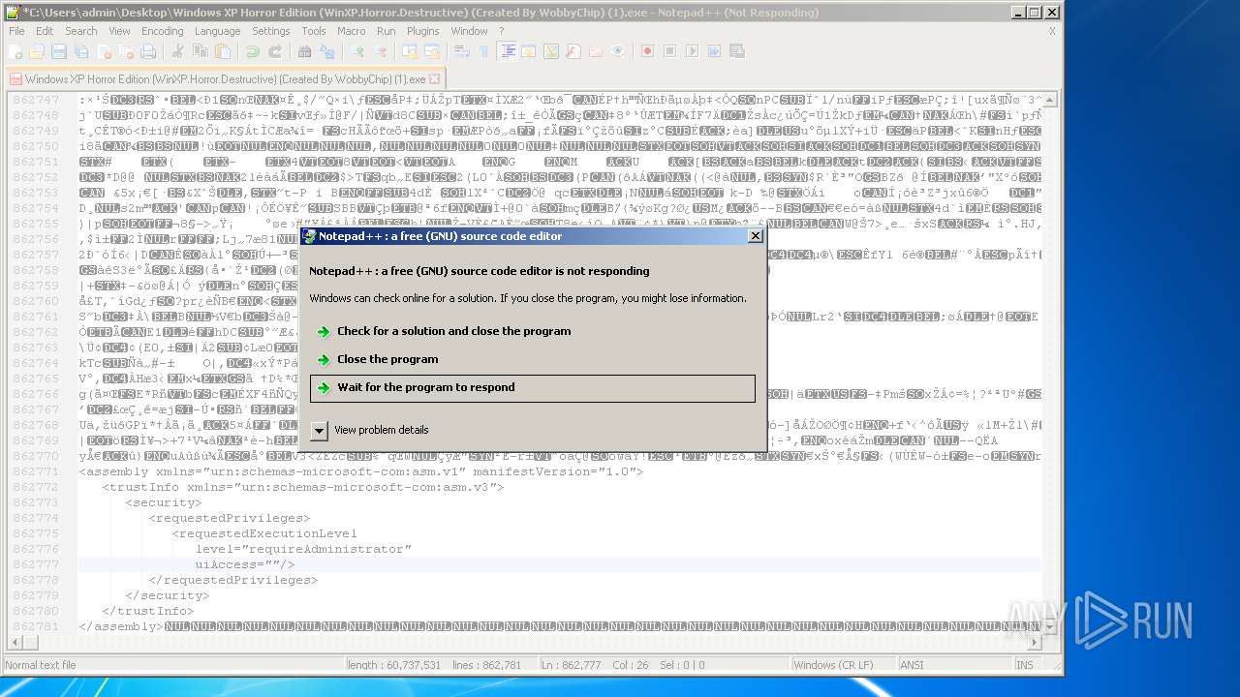Toggle the Folder as Workspace toolbar icon
Screen dimensions: 1240x697
596,51
